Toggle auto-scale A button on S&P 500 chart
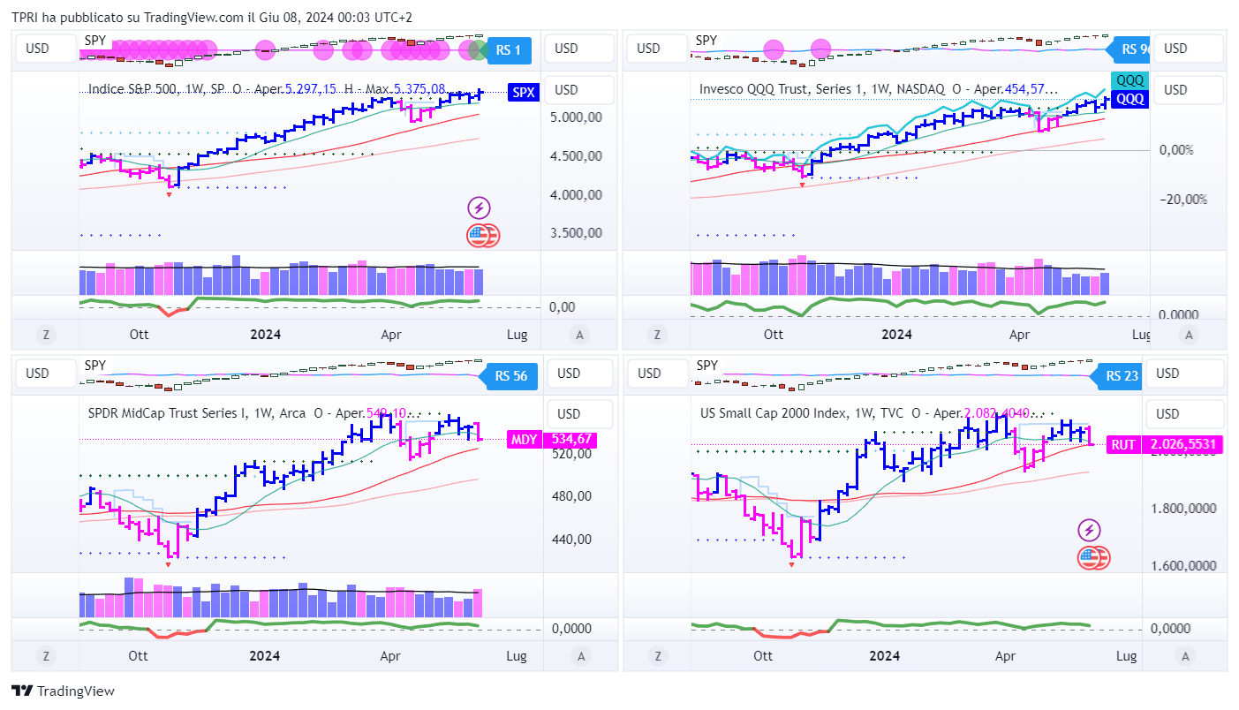This screenshot has height=710, width=1239. click(579, 335)
